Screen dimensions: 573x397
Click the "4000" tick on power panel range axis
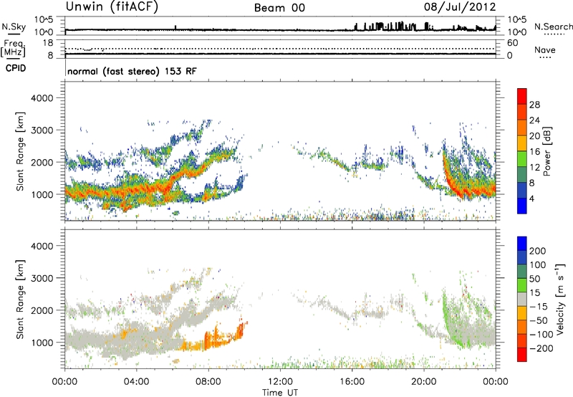pos(42,98)
